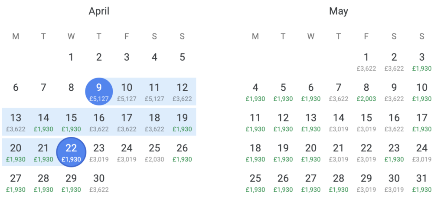Choose May 14 at £3,019
This screenshot has height=207, width=444.
point(339,122)
